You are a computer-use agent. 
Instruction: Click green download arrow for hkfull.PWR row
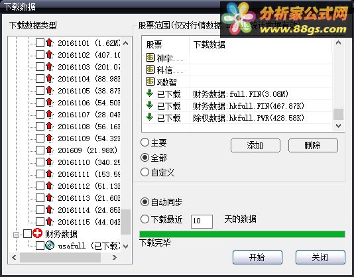[149, 117]
